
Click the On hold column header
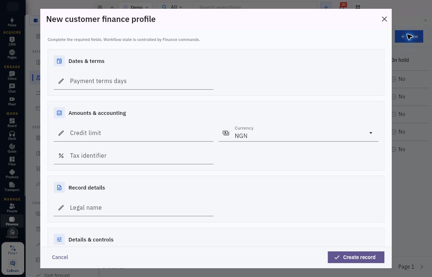coord(400,60)
